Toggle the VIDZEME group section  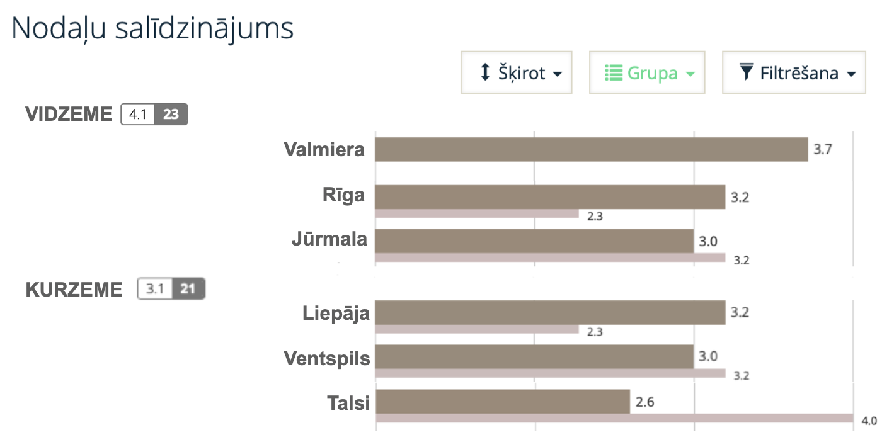tap(69, 114)
